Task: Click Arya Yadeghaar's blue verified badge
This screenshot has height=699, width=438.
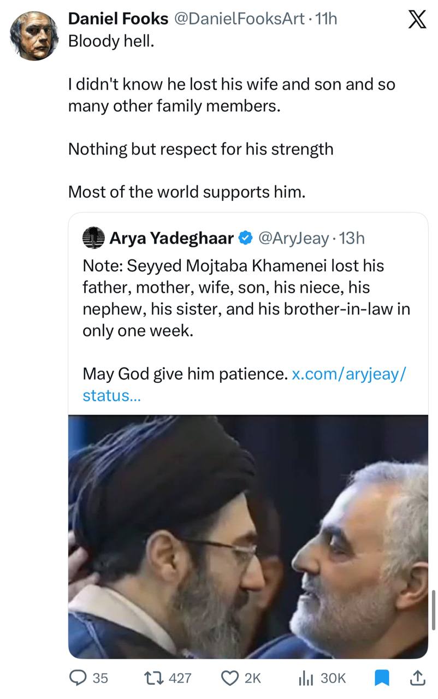Action: coord(246,238)
